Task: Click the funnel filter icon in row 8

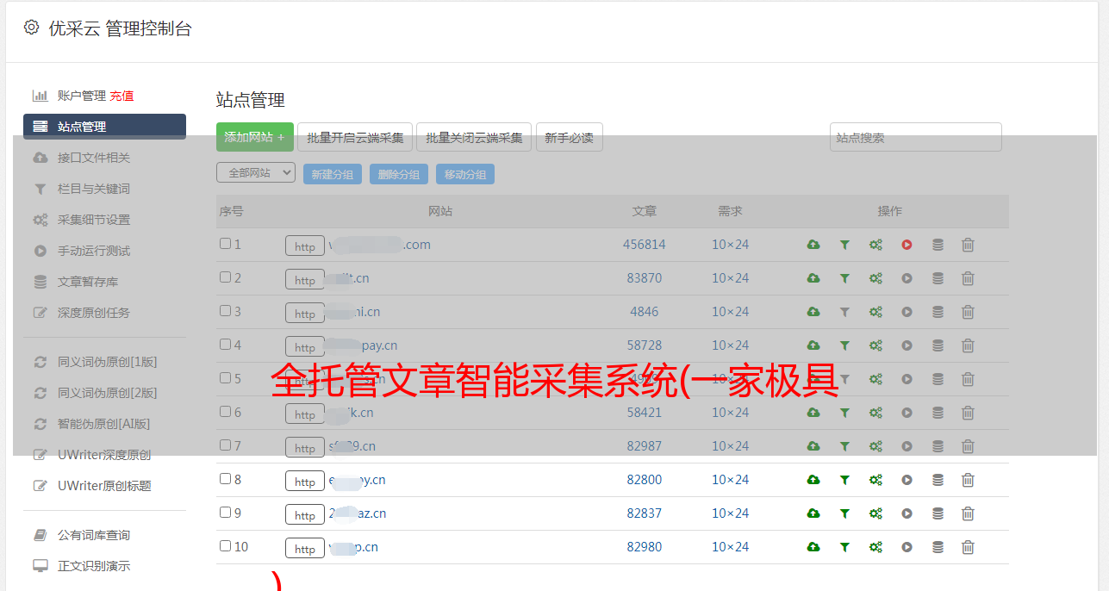Action: 844,480
